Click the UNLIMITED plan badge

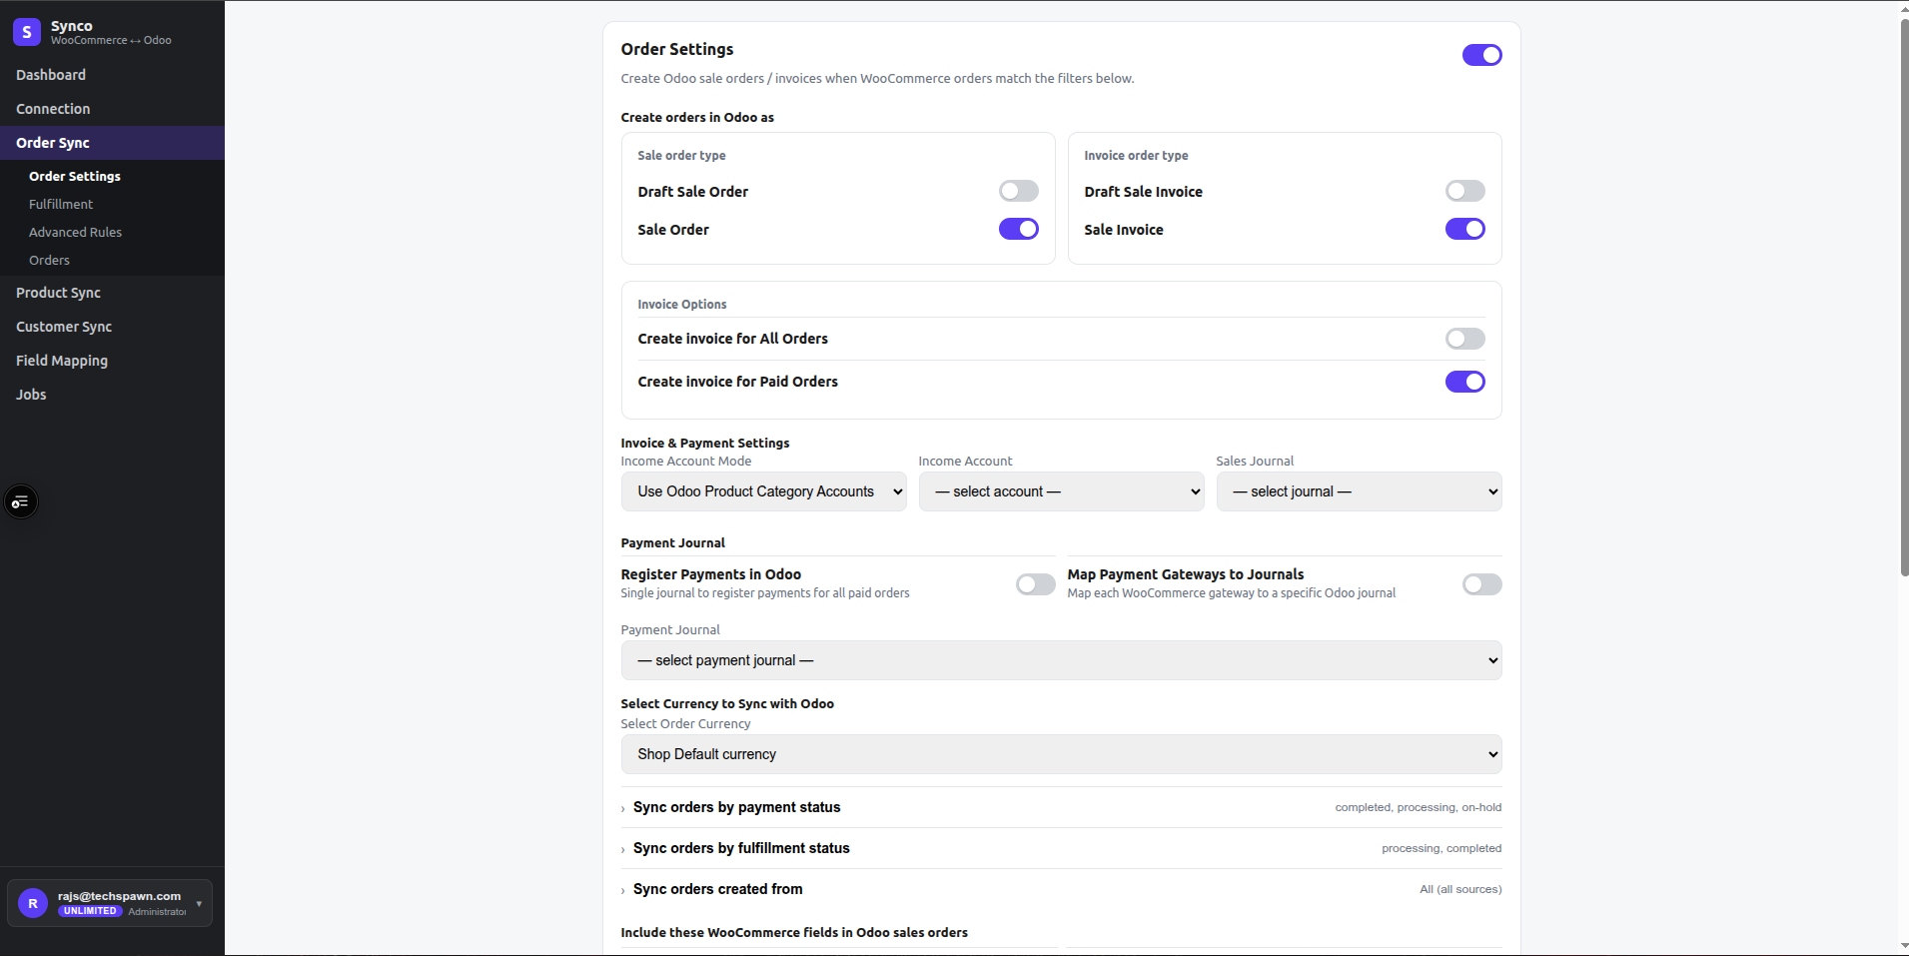90,911
